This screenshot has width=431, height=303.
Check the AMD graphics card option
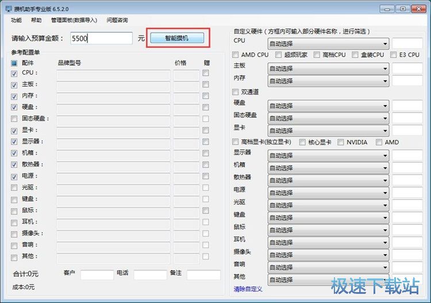[379, 142]
